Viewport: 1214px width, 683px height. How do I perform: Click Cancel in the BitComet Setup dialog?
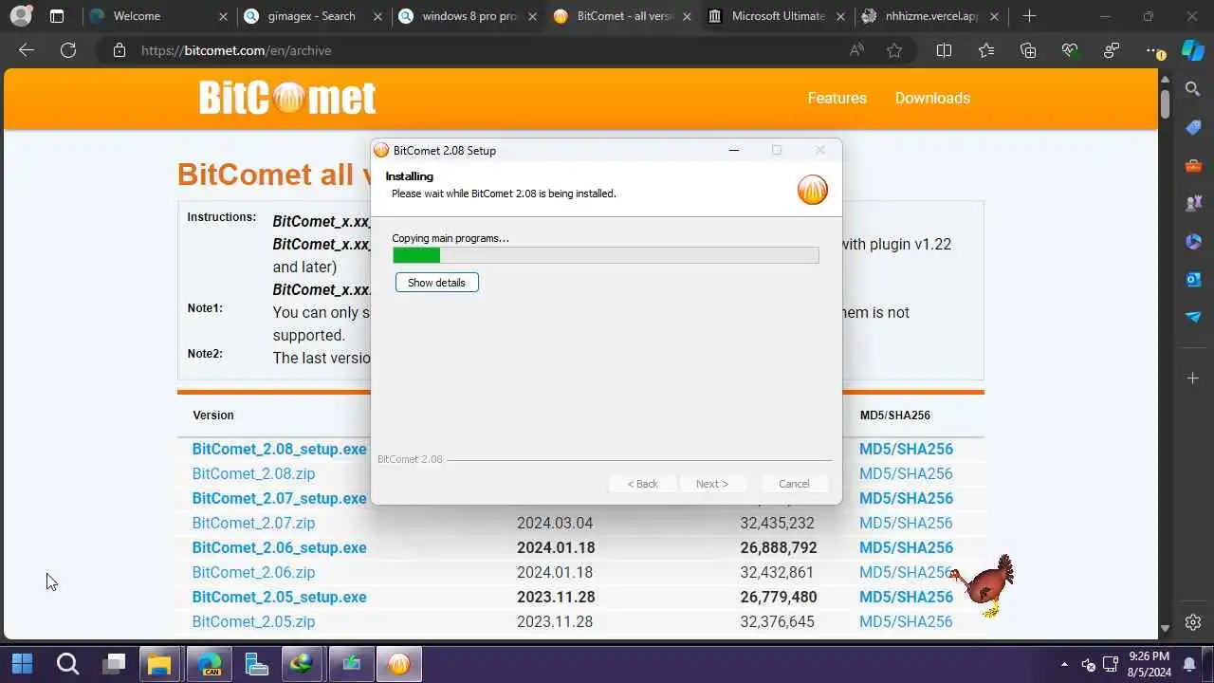pyautogui.click(x=794, y=484)
